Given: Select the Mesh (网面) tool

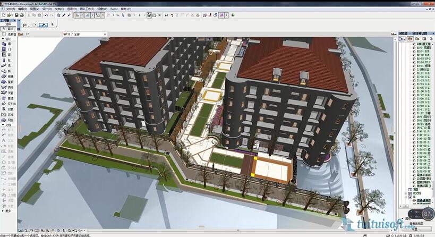Looking at the screenshot, I should tap(6, 120).
